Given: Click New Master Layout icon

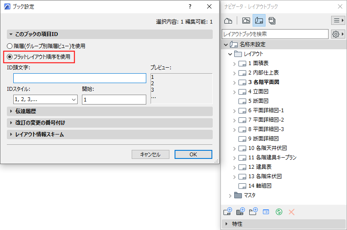Looking at the screenshot, I should pyautogui.click(x=241, y=212).
